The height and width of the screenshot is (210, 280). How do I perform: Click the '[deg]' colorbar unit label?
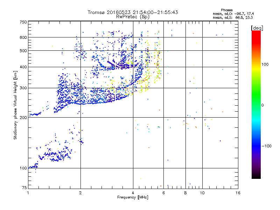click(x=257, y=28)
